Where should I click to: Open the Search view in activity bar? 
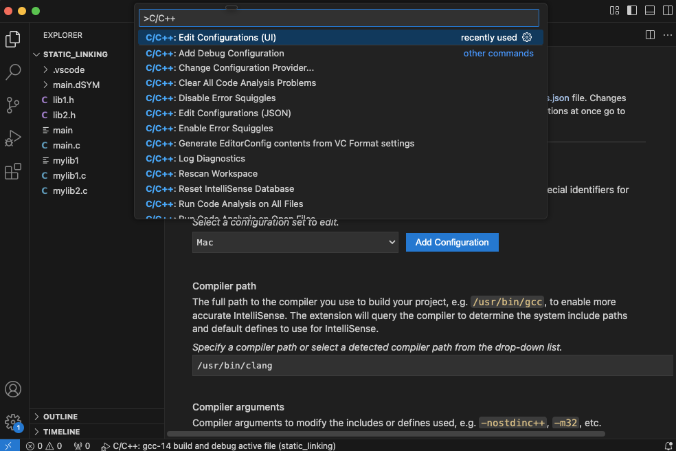coord(13,72)
